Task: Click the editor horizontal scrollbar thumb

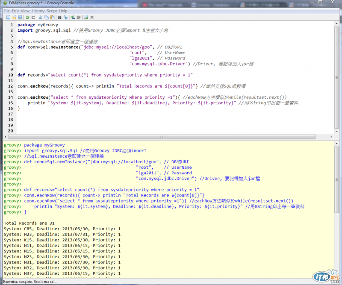Action: coord(162,137)
